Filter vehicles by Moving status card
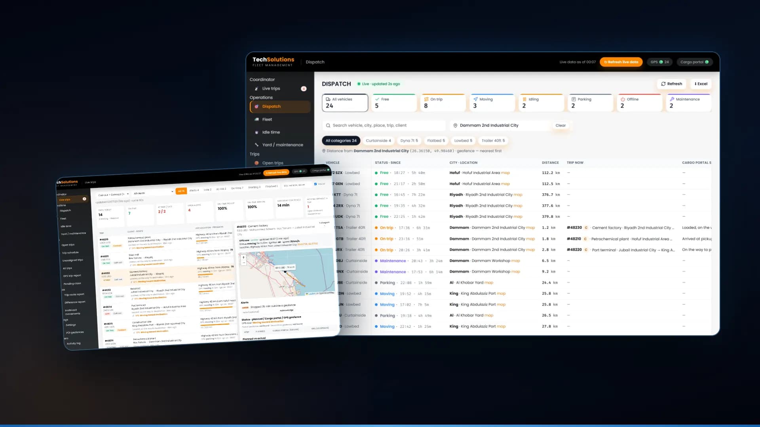The height and width of the screenshot is (427, 760). tap(492, 102)
